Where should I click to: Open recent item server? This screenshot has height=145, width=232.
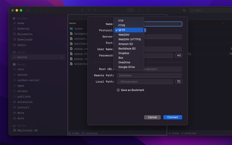click(x=22, y=75)
